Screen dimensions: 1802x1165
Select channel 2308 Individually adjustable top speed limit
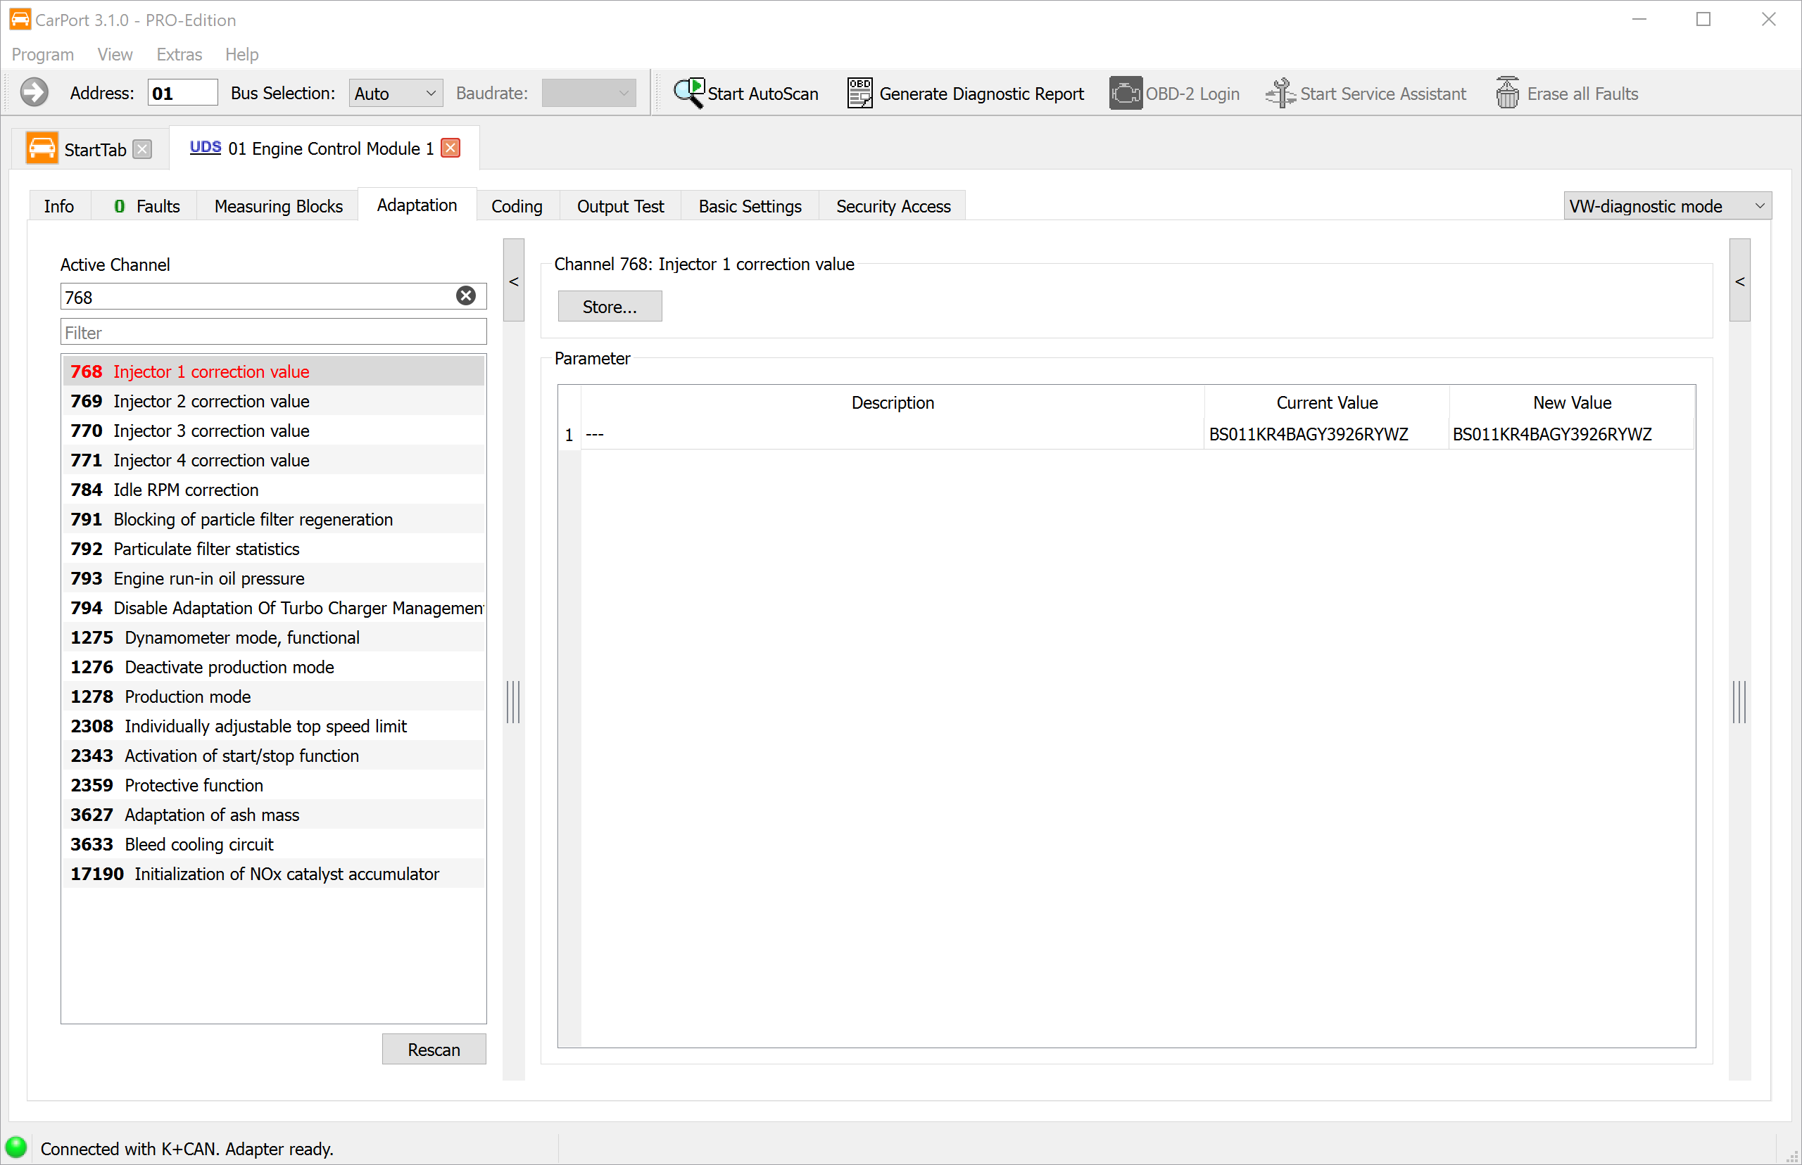pos(273,725)
